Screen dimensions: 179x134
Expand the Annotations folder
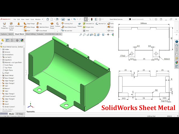tap(1, 55)
